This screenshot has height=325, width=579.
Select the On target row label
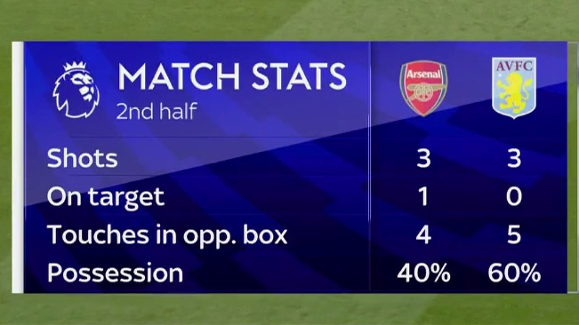106,198
